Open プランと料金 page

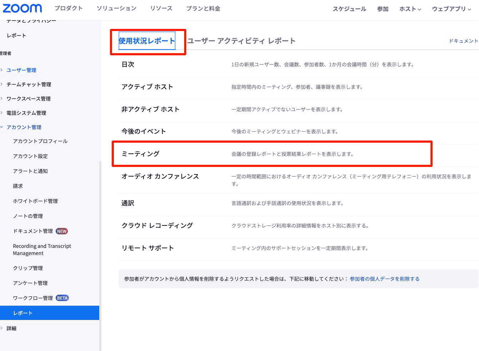203,8
